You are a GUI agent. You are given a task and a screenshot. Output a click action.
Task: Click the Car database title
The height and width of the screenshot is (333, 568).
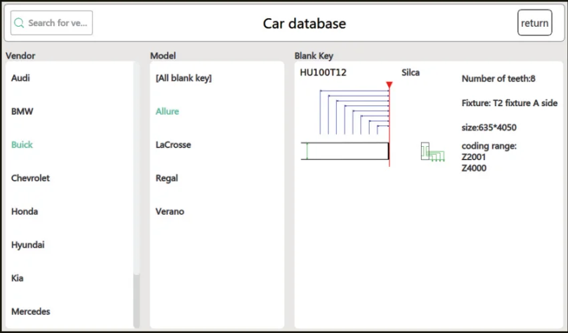(x=304, y=23)
